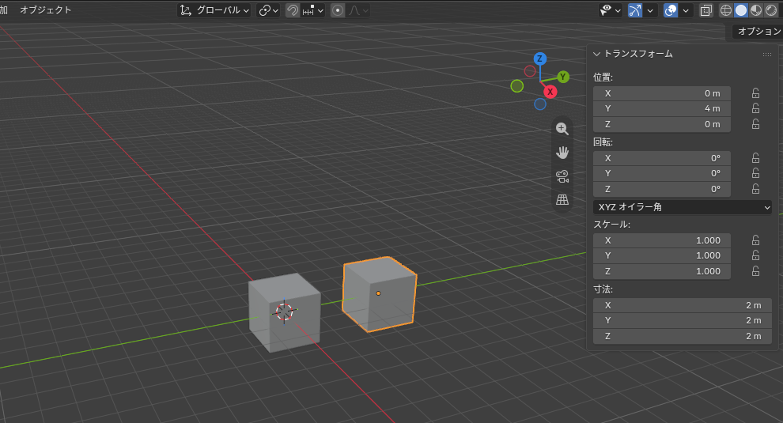
Task: Open the proportional editing falloff dropdown
Action: (x=359, y=10)
